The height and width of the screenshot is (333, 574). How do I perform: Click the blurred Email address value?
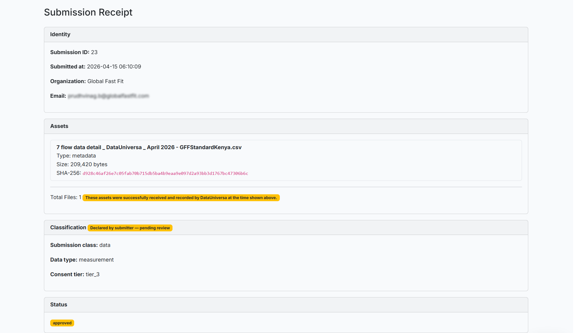coord(108,96)
